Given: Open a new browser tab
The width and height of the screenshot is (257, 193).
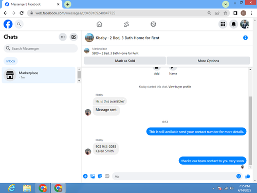Looking at the screenshot, I should 68,4.
